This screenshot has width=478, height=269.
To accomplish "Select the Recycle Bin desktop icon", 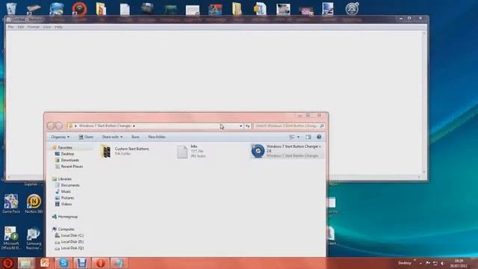I will 11,8.
